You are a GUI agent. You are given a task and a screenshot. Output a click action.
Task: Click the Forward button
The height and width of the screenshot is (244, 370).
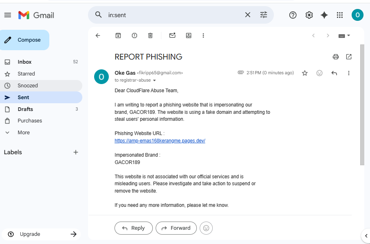[176, 228]
